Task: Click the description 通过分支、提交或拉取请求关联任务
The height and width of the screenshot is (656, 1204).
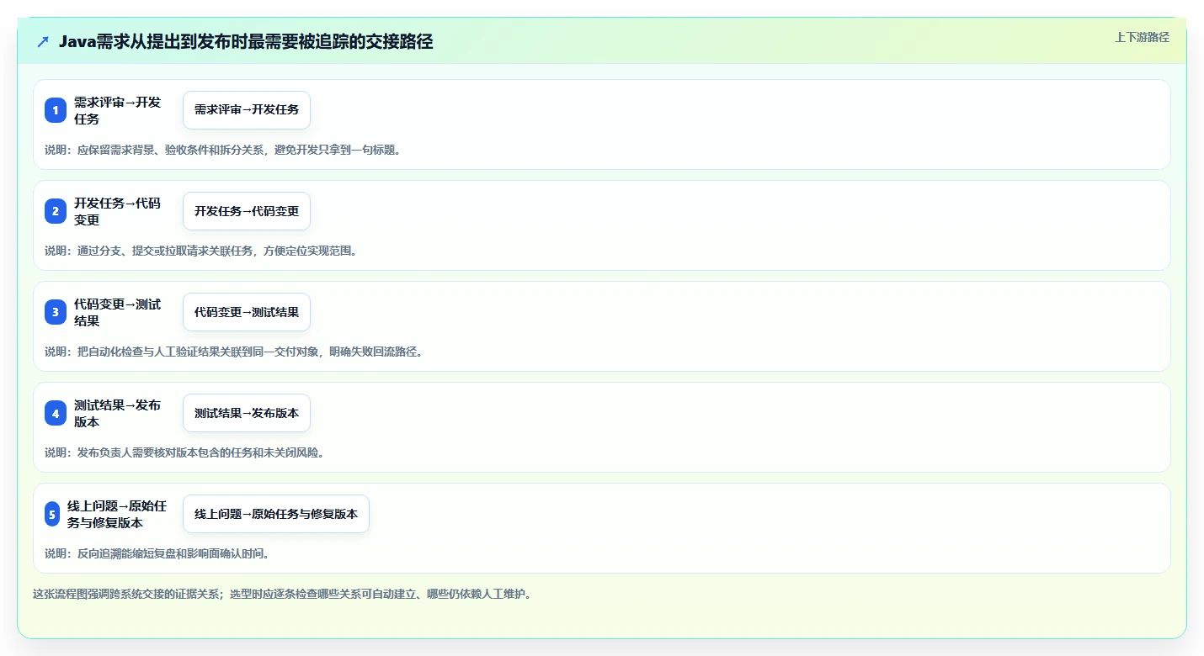Action: pyautogui.click(x=203, y=251)
